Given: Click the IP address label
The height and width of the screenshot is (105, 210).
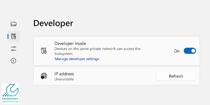Looking at the screenshot, I should coord(64,74).
